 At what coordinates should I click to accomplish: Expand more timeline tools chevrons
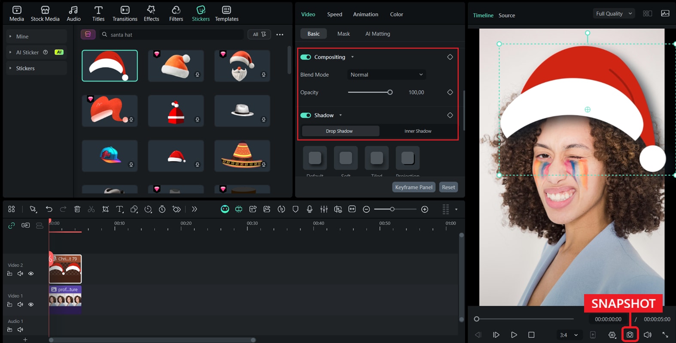click(x=195, y=209)
